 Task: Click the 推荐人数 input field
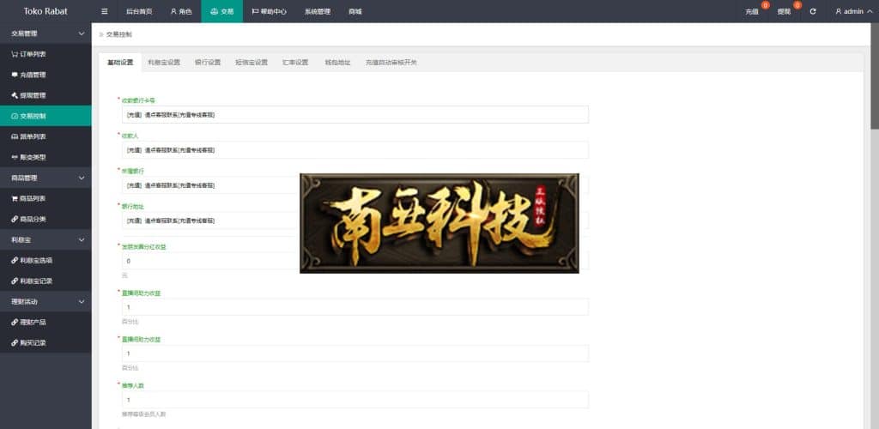click(355, 400)
